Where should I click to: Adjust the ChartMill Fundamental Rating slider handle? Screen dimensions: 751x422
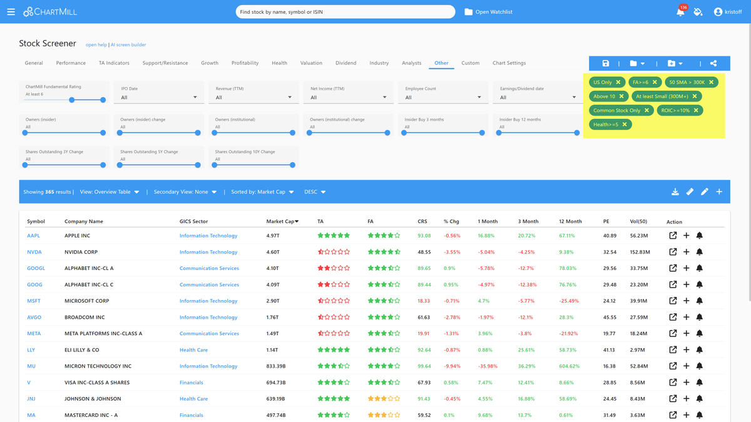[72, 100]
